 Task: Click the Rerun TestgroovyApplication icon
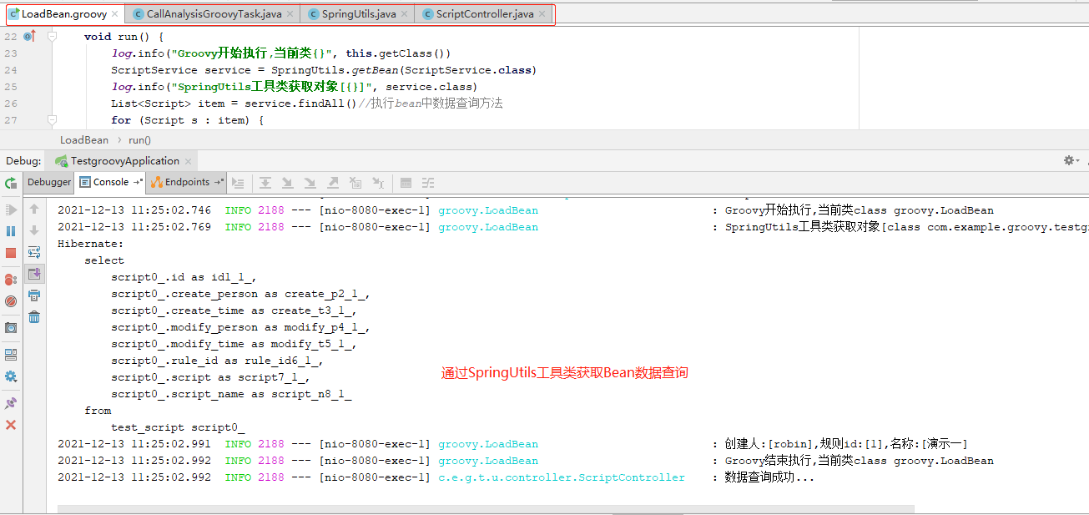pyautogui.click(x=11, y=183)
